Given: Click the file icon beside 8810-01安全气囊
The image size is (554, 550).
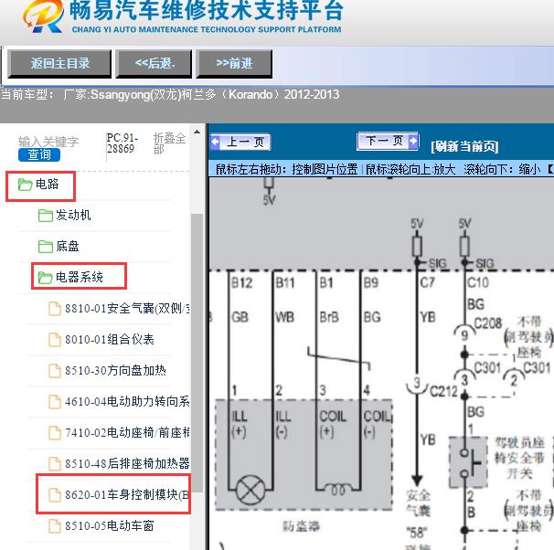Looking at the screenshot, I should point(55,309).
